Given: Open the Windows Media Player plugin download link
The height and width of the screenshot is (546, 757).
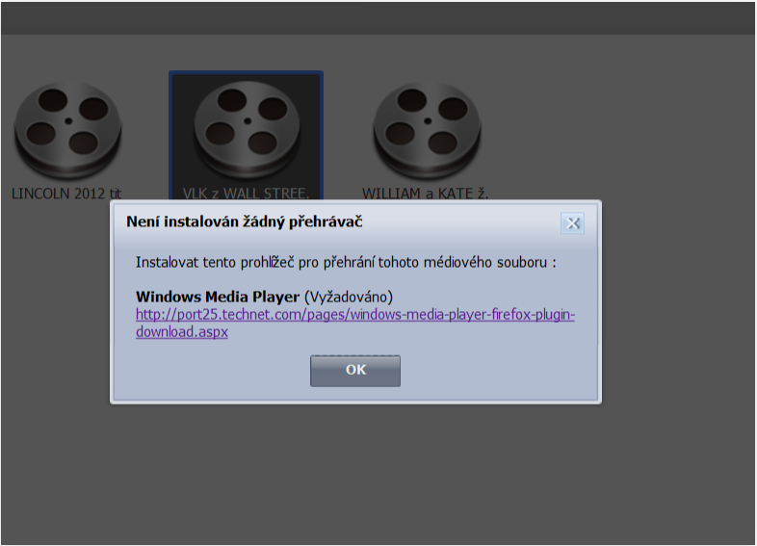Looking at the screenshot, I should pos(355,323).
